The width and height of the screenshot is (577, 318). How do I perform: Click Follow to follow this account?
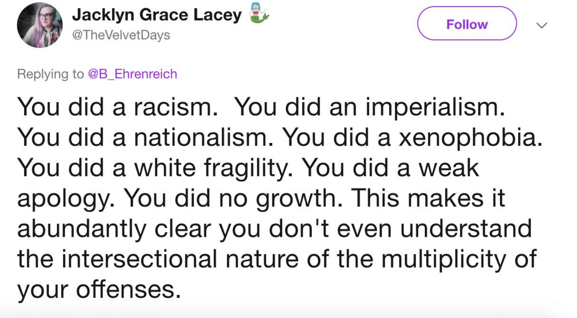click(x=467, y=25)
